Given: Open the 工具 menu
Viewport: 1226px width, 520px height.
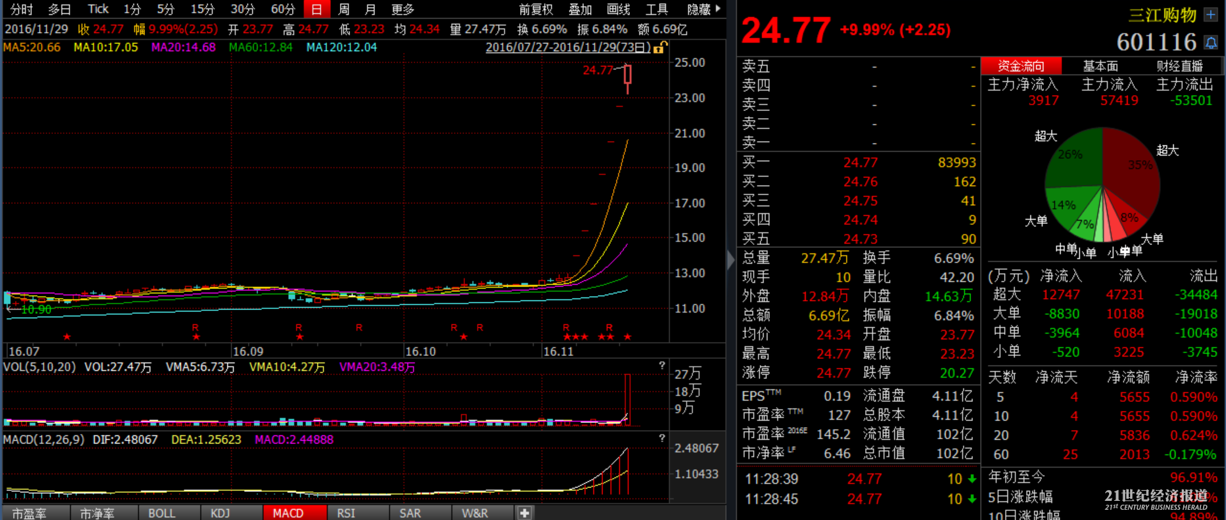Looking at the screenshot, I should [657, 9].
